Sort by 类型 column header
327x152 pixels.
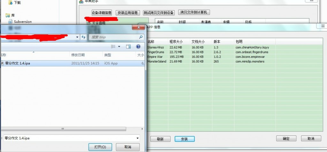[119, 55]
